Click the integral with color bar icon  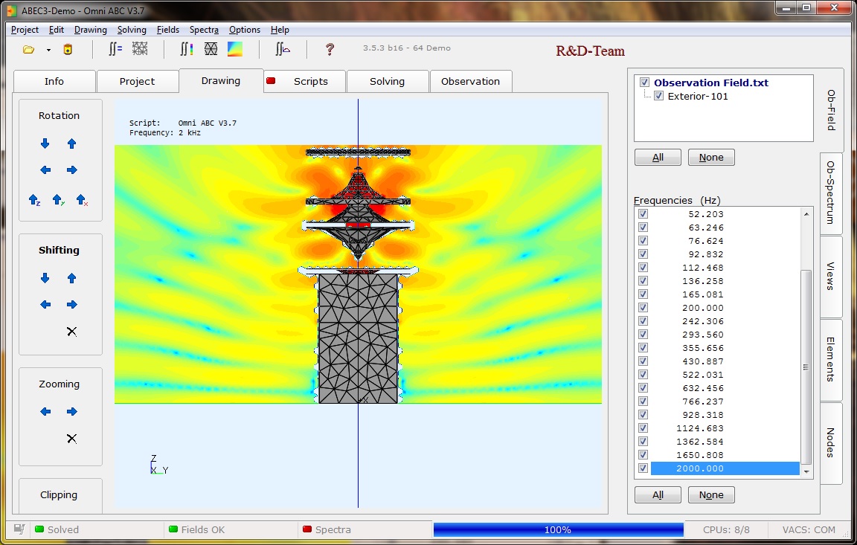coord(187,49)
